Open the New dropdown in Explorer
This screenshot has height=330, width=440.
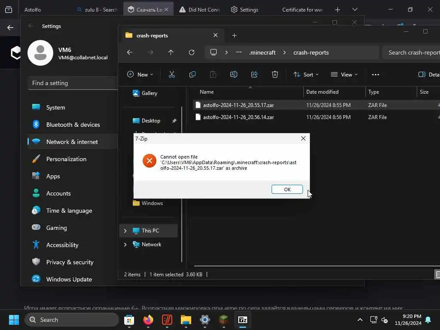tap(140, 74)
